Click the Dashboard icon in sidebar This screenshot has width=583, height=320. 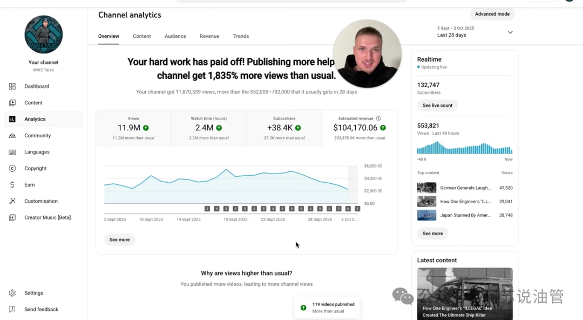coord(12,86)
